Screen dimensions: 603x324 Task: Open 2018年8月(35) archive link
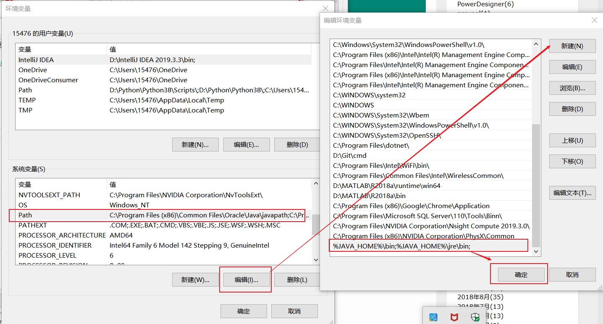[x=480, y=297]
